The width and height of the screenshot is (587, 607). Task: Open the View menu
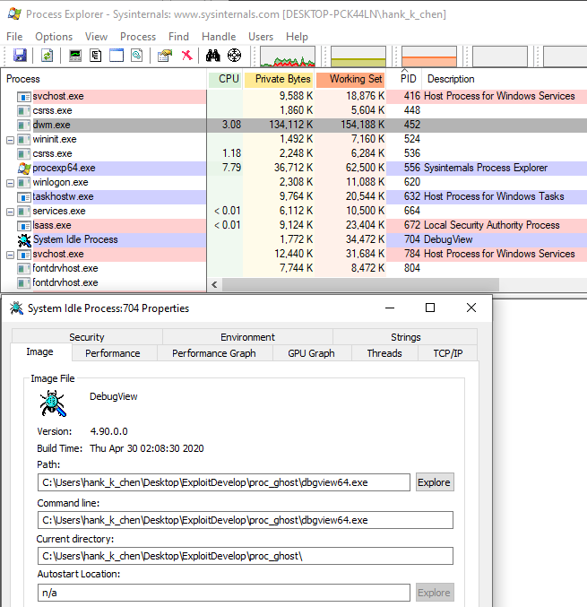click(x=96, y=37)
